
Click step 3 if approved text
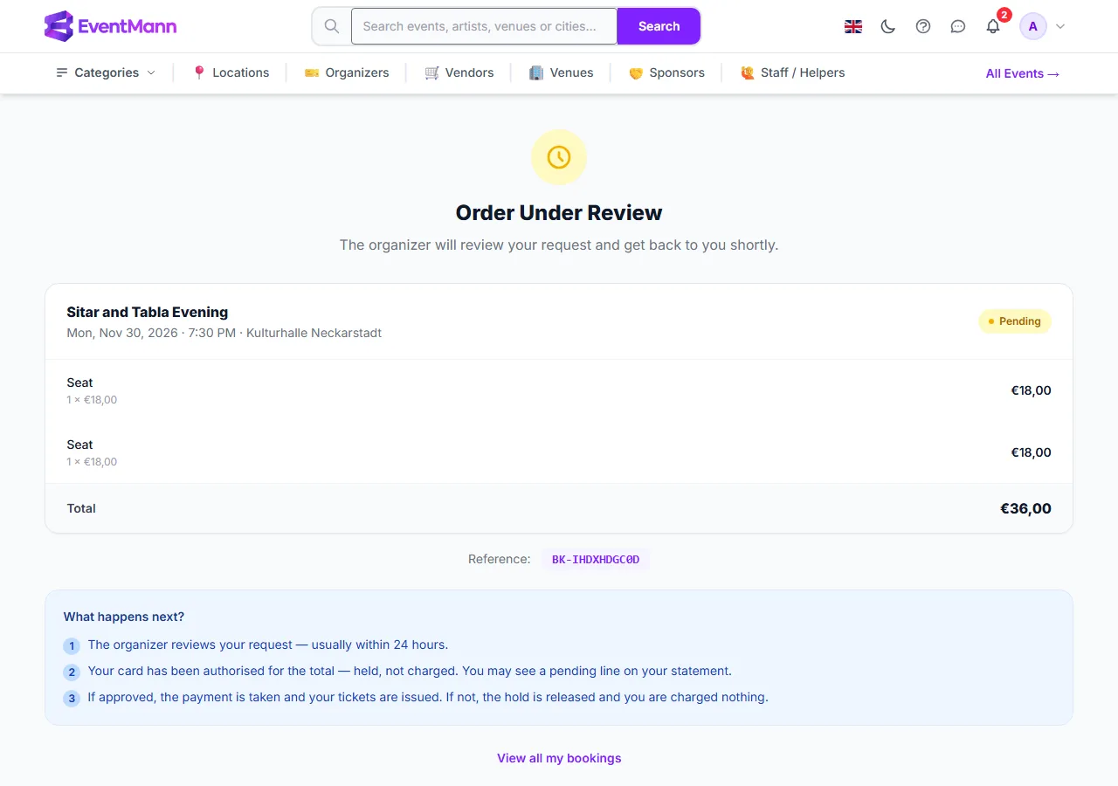[428, 697]
